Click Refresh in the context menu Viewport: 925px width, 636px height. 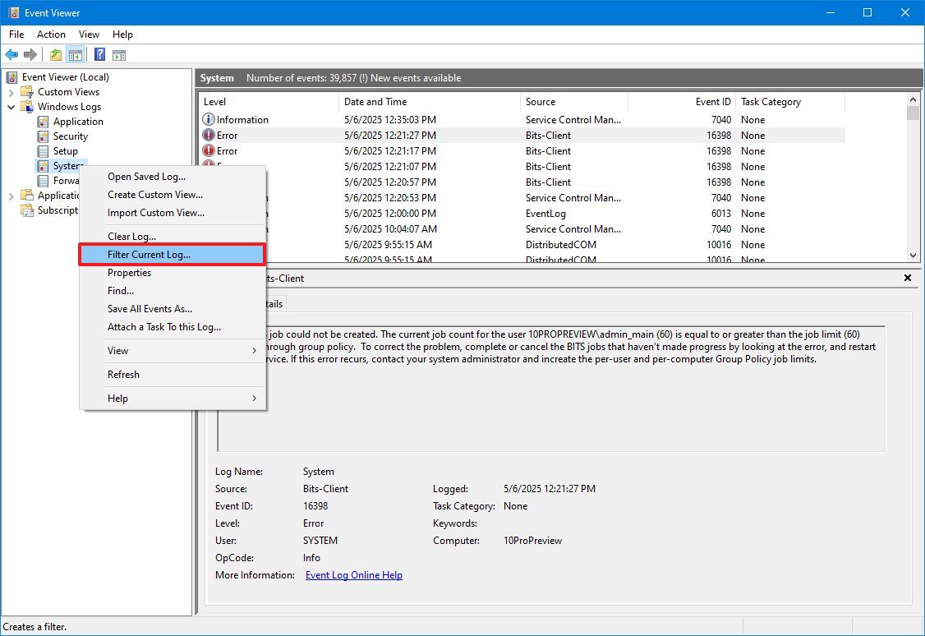tap(123, 374)
